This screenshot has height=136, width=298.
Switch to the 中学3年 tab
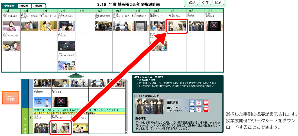pyautogui.click(x=38, y=6)
